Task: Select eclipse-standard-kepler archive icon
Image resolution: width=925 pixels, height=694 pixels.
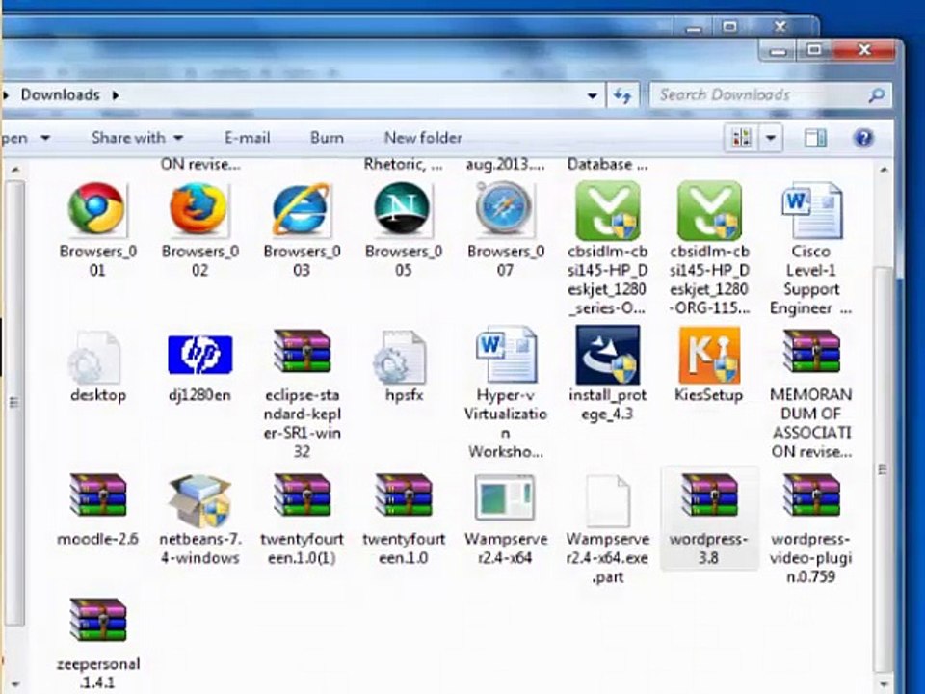Action: click(302, 353)
